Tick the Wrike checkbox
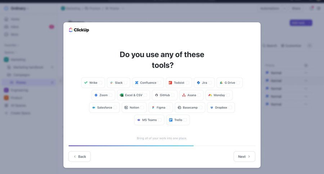The image size is (324, 174). pyautogui.click(x=100, y=83)
